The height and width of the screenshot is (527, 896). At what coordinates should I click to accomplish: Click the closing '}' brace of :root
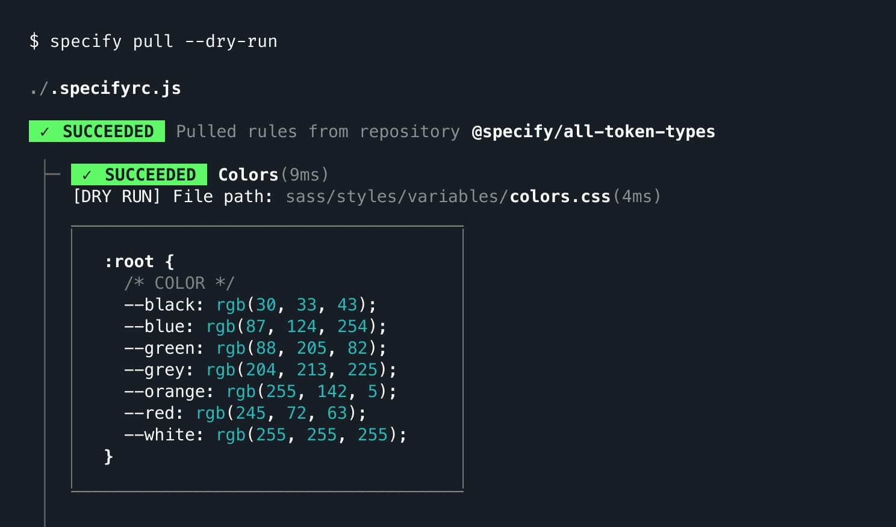coord(108,456)
